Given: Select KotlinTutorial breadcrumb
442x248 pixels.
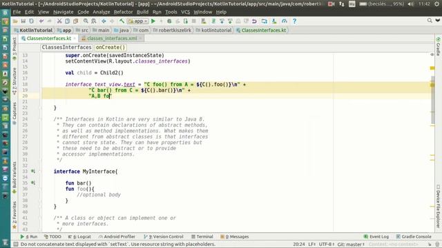Looking at the screenshot, I should point(33,30).
